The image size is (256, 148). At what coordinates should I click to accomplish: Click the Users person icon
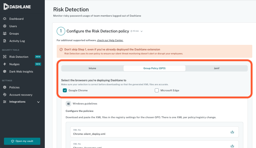point(5,26)
